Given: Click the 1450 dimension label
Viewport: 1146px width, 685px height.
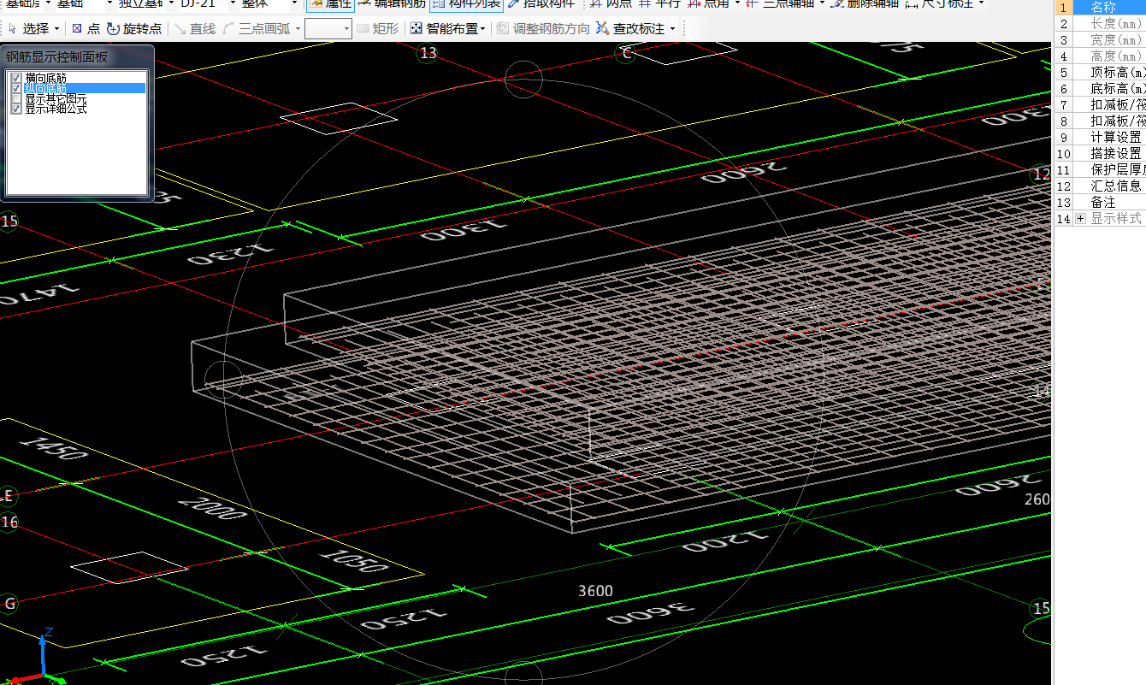Looking at the screenshot, I should pos(53,448).
